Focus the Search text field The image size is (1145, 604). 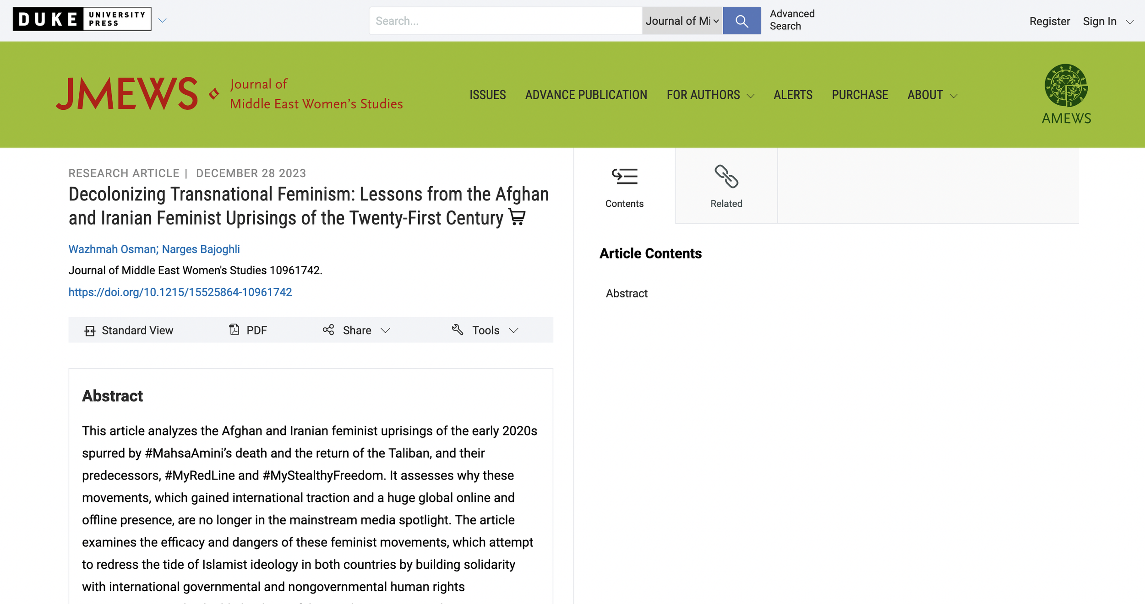click(x=506, y=21)
